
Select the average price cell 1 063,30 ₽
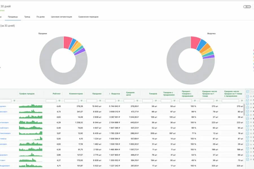point(134,144)
